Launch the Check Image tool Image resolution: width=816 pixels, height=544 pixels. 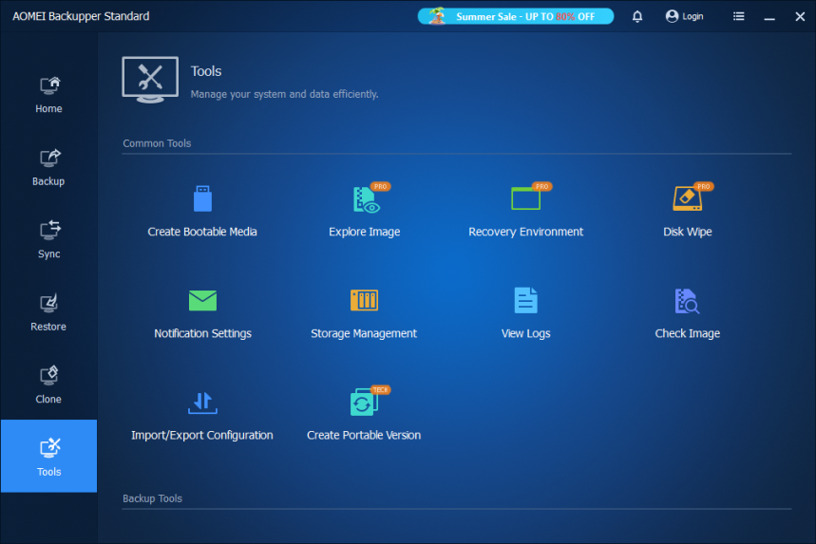687,301
